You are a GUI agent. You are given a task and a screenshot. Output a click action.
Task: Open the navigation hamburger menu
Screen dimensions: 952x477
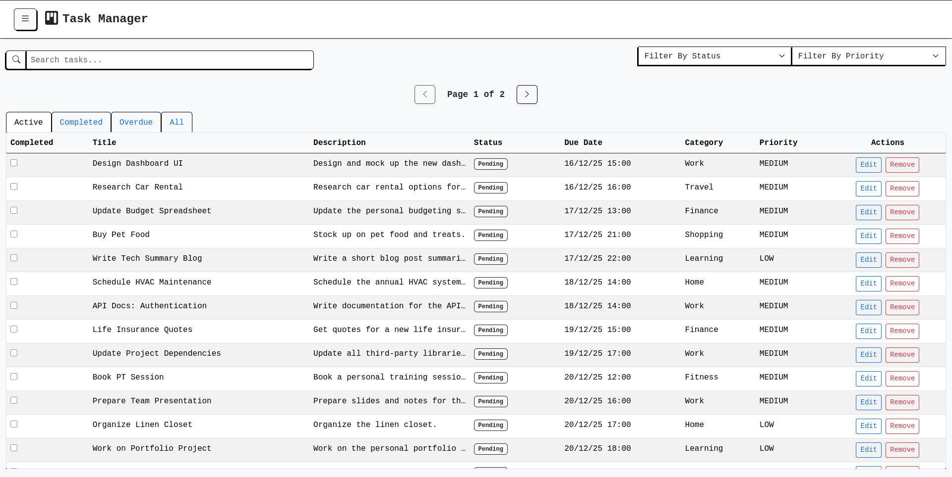pos(25,19)
